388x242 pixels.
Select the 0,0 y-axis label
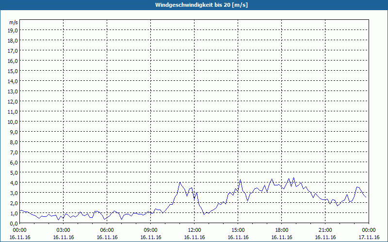coord(14,224)
